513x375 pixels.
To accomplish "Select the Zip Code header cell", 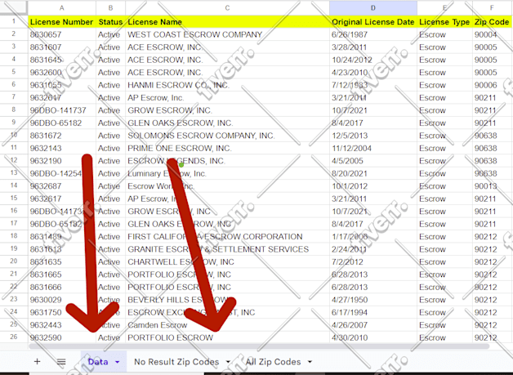I will click(492, 22).
